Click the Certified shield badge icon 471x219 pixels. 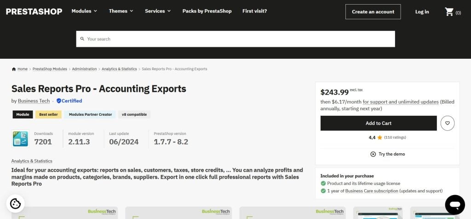[58, 101]
